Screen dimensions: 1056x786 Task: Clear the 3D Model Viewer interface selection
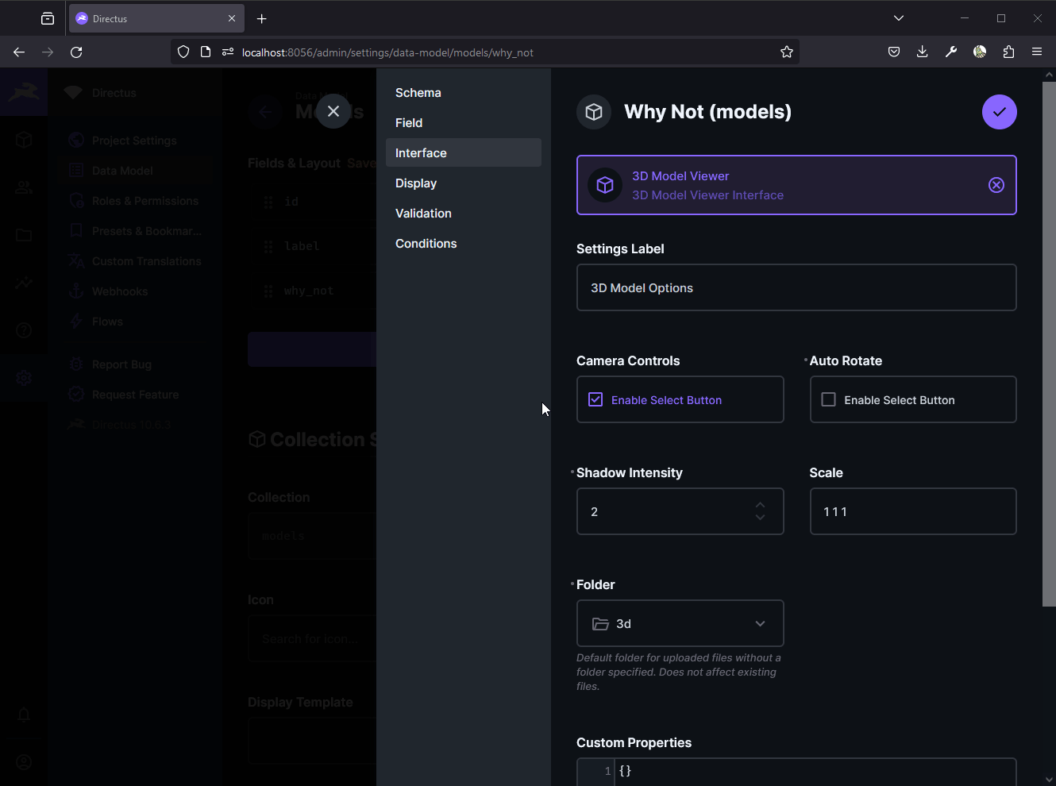click(996, 185)
